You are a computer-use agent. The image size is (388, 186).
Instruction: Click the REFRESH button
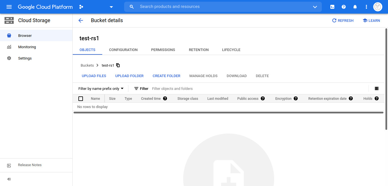point(343,20)
